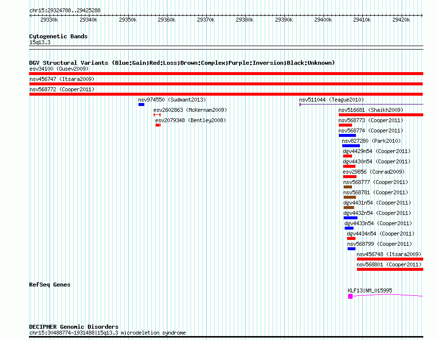
Task: Select the 15q13.3 cytogenetic band label
Action: point(40,43)
